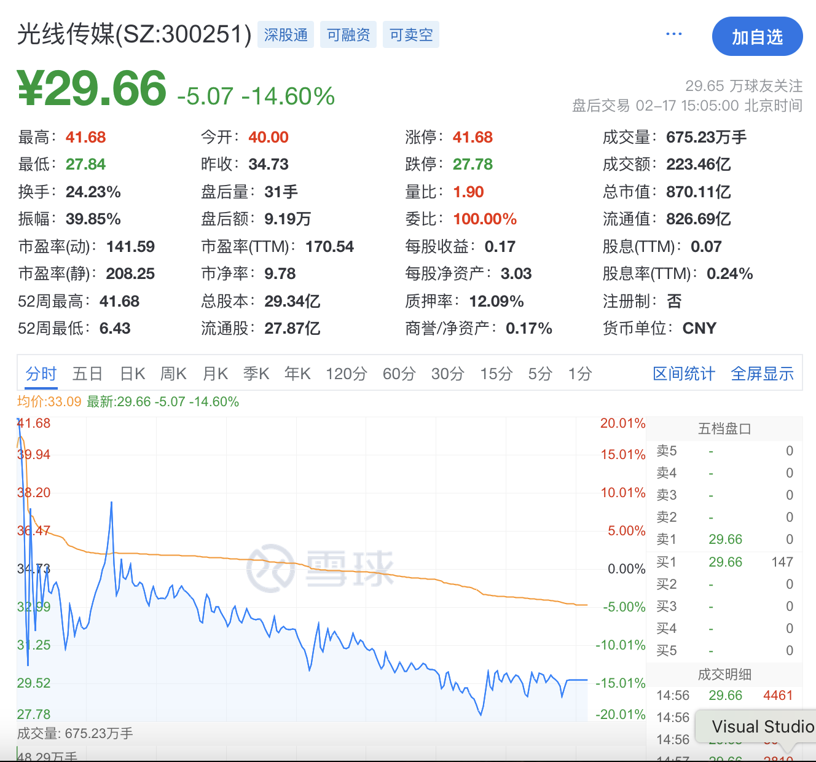Open the 周K chart tab
The width and height of the screenshot is (816, 762).
[173, 374]
